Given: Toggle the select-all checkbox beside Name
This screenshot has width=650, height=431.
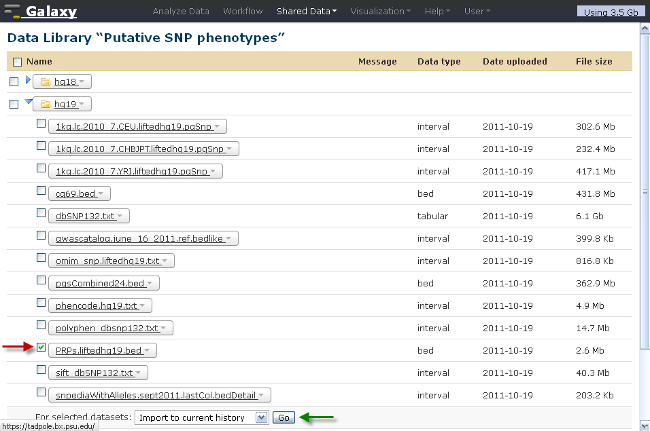Looking at the screenshot, I should tap(17, 62).
